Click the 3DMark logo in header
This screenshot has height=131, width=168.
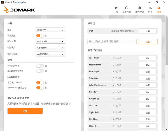(x=19, y=10)
